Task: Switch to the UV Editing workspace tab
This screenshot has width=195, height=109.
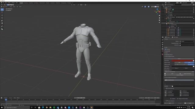Action: [x=36, y=3]
